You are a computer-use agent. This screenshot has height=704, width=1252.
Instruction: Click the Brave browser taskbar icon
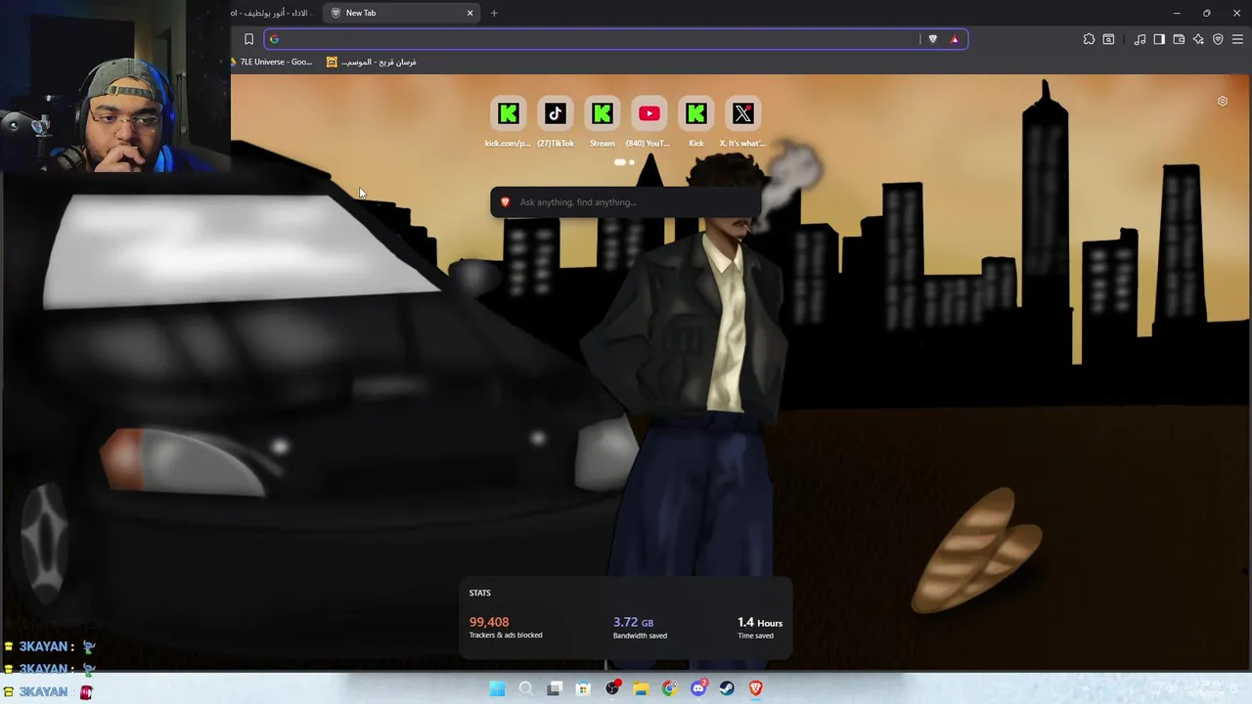[755, 688]
